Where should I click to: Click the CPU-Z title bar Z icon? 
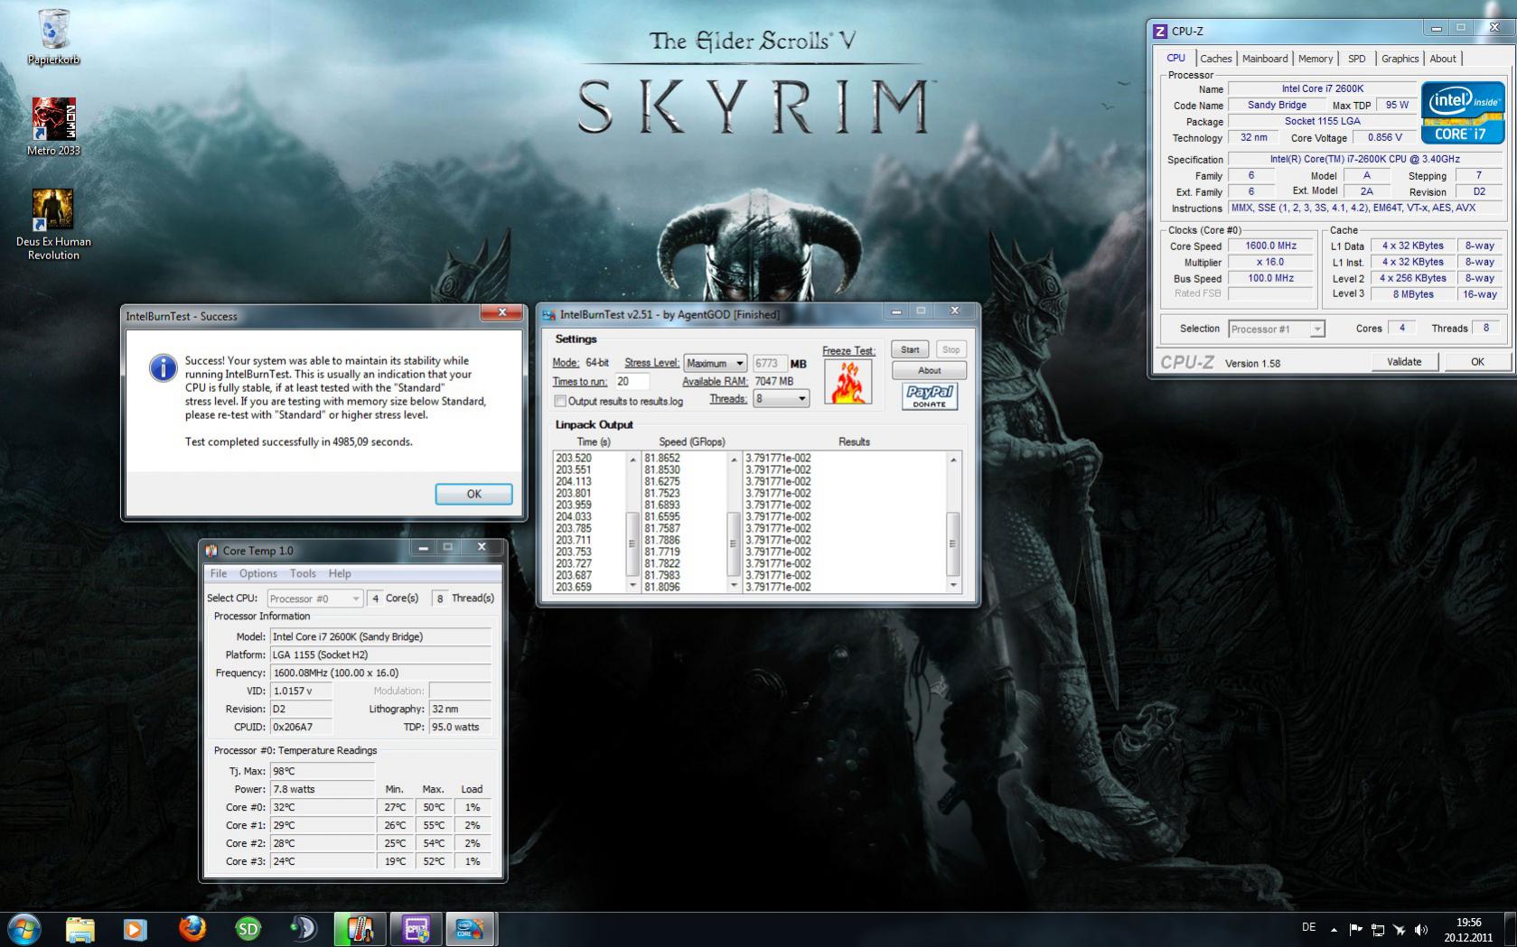[1160, 31]
